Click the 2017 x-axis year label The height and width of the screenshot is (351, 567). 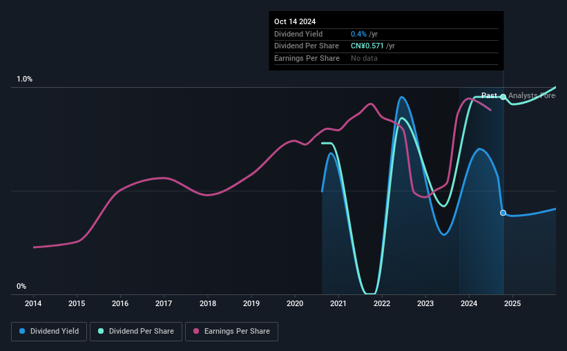click(x=164, y=303)
